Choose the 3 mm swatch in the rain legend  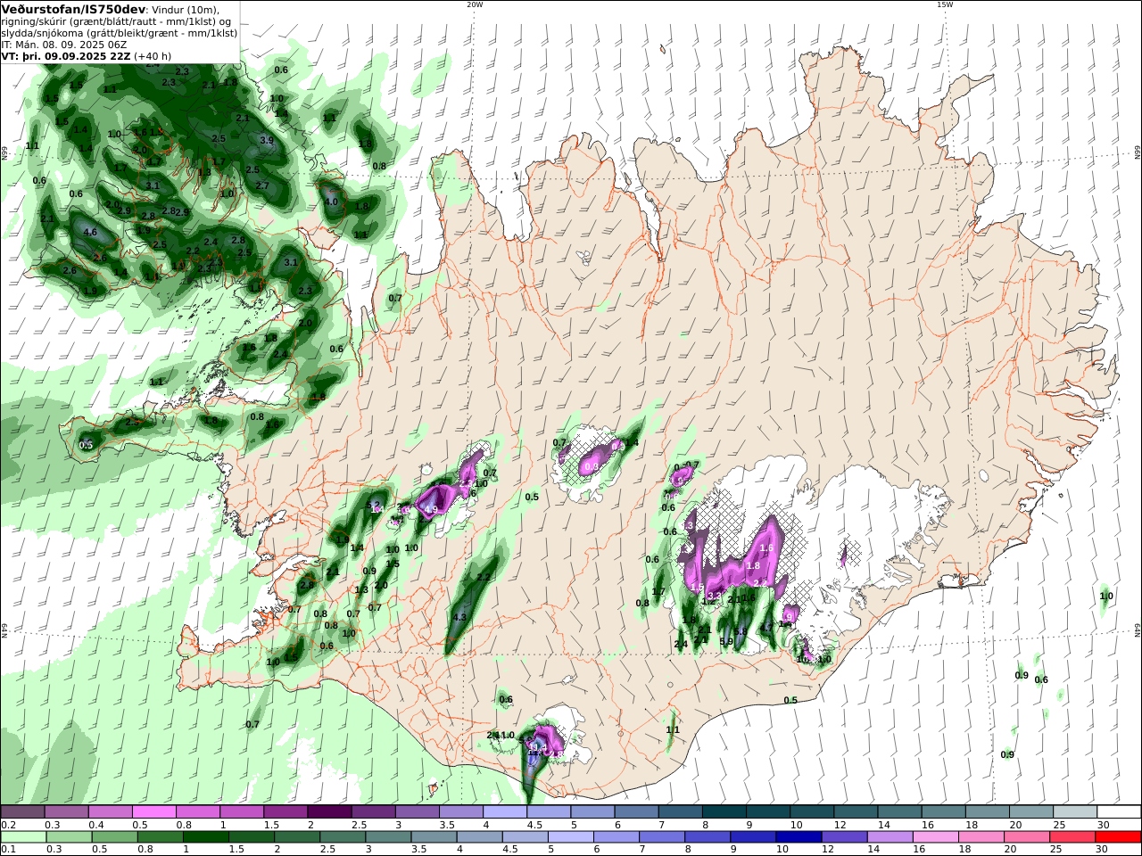coord(388,837)
